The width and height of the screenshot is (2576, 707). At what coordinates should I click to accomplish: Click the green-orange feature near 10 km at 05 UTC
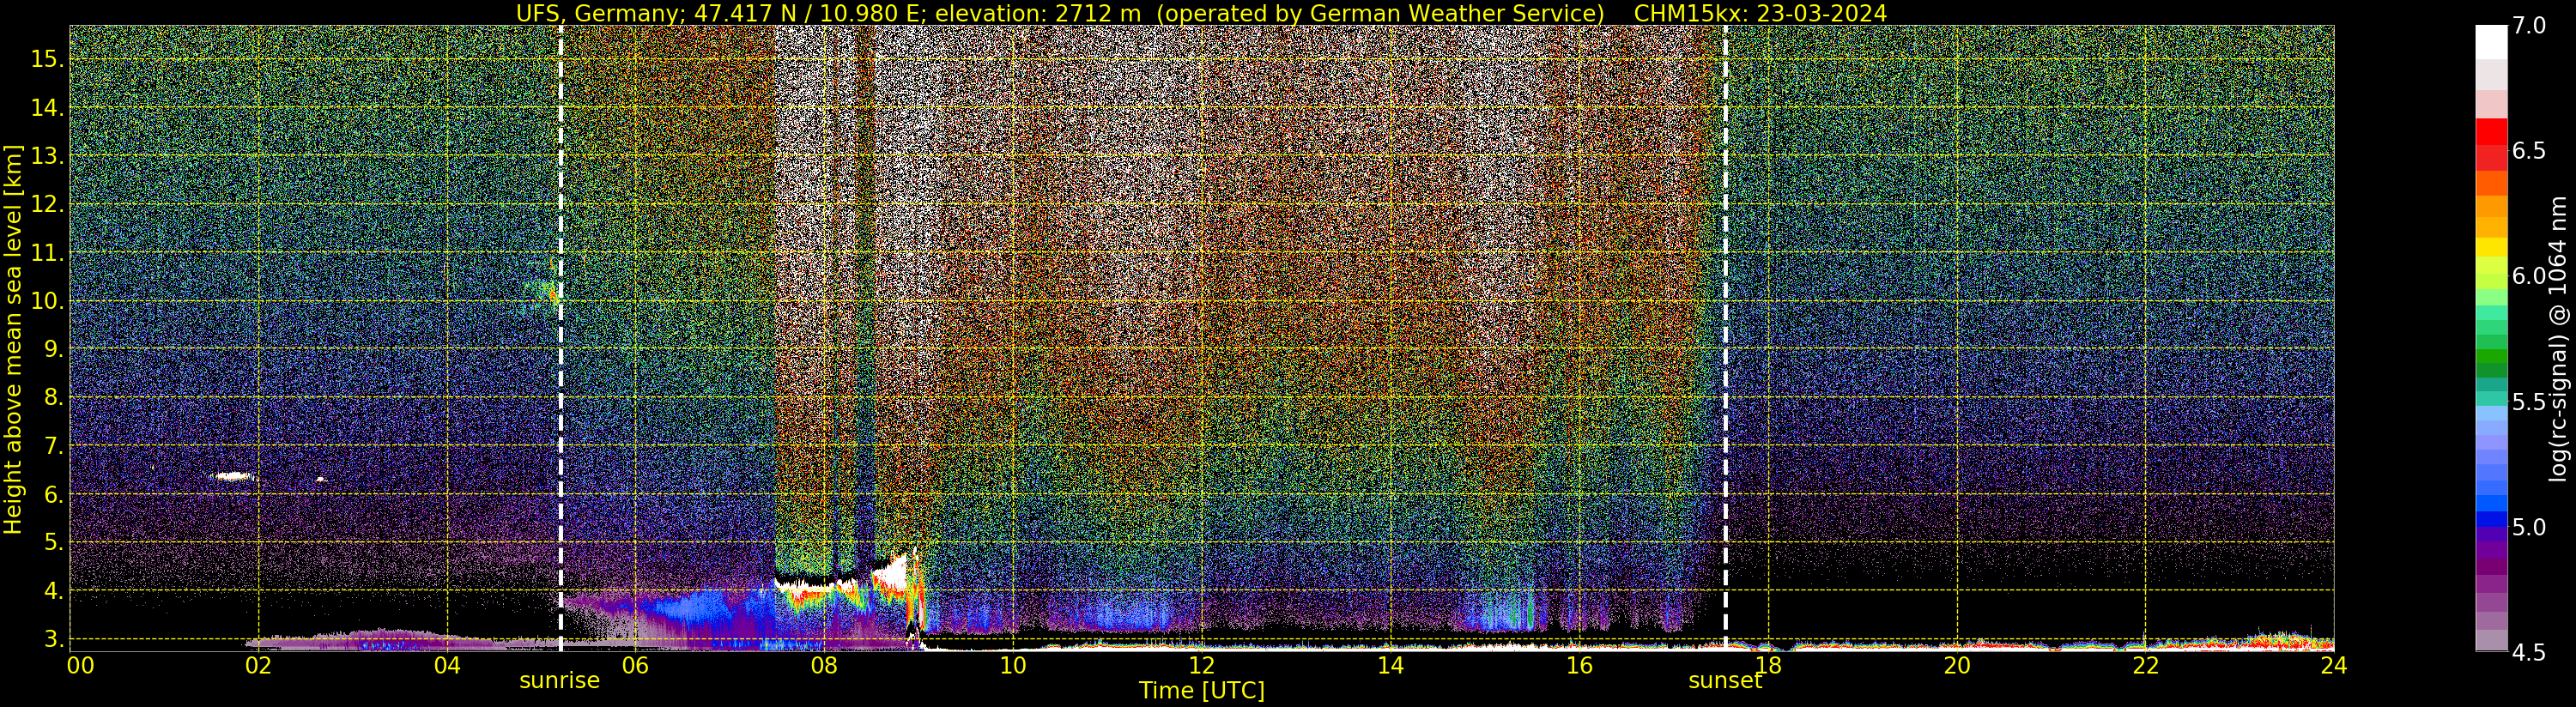click(543, 292)
